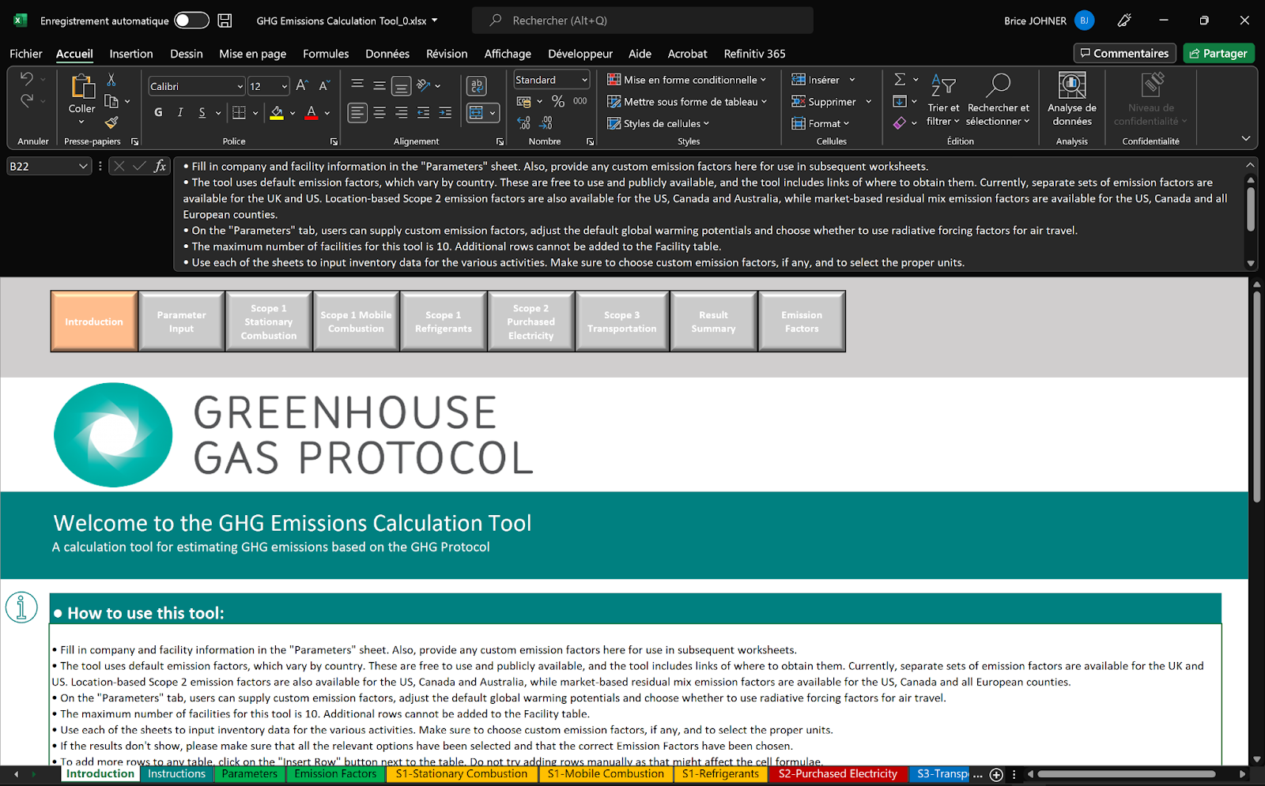Toggle italic formatting button
1265x786 pixels.
tap(180, 113)
